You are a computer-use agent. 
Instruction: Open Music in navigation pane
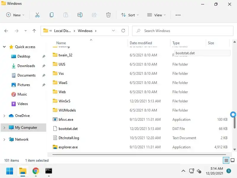[22, 94]
